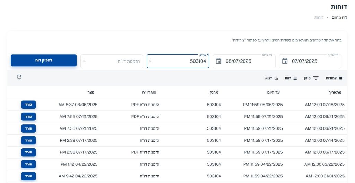This screenshot has height=183, width=355.
Task: Expand the הזמנות דו"ח report type dropdown
Action: pyautogui.click(x=84, y=61)
